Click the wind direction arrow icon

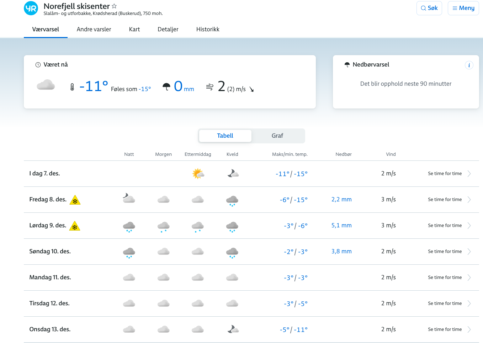pos(251,89)
